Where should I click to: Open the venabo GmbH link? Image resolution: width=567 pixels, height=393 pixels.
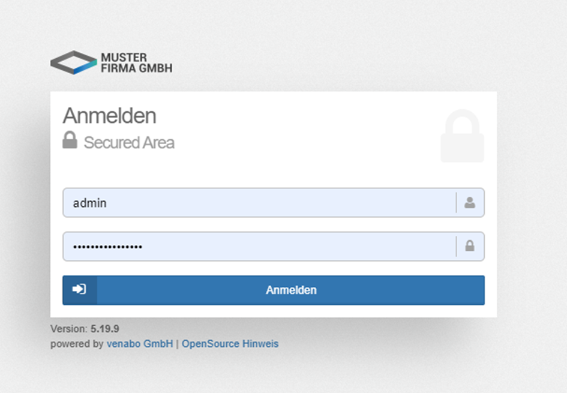[x=139, y=344]
